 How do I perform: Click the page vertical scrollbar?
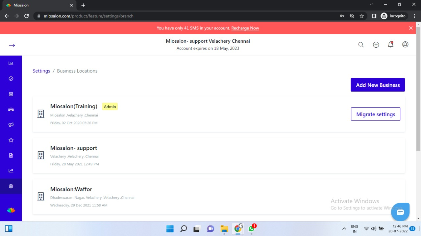(x=418, y=89)
